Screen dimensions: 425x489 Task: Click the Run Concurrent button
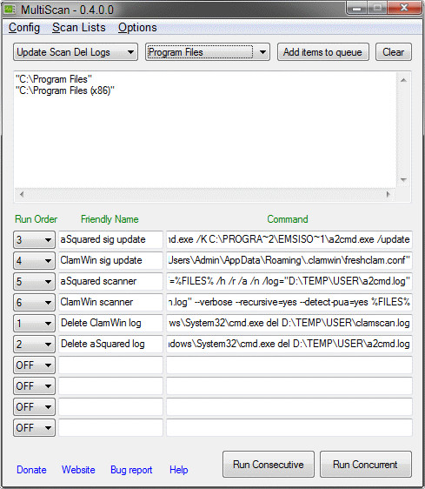pos(366,465)
